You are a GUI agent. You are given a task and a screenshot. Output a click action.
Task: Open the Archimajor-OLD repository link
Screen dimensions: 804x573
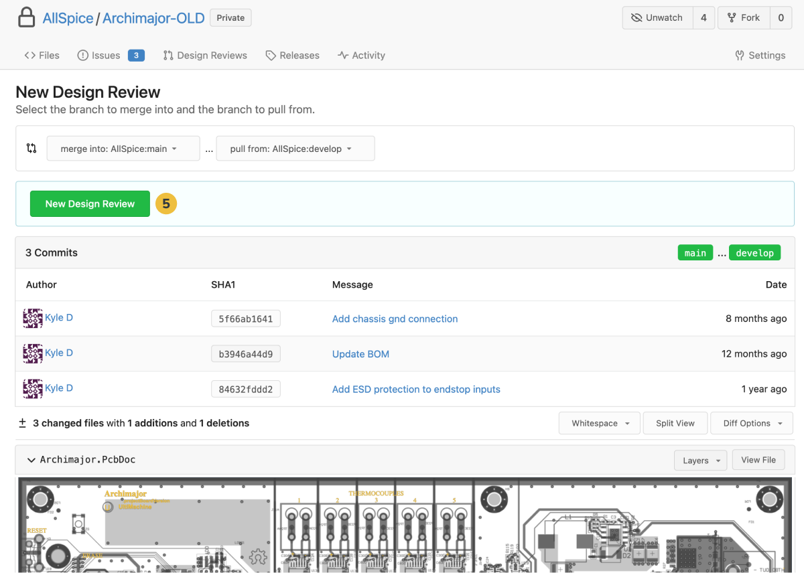point(153,18)
